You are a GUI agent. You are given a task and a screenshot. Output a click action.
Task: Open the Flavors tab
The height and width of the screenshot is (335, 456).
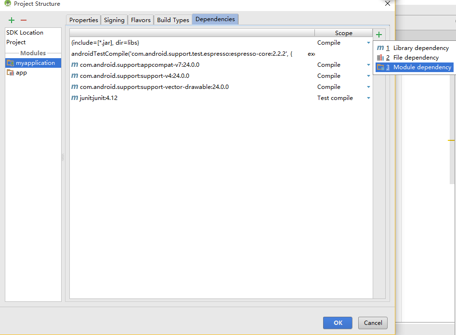click(141, 20)
